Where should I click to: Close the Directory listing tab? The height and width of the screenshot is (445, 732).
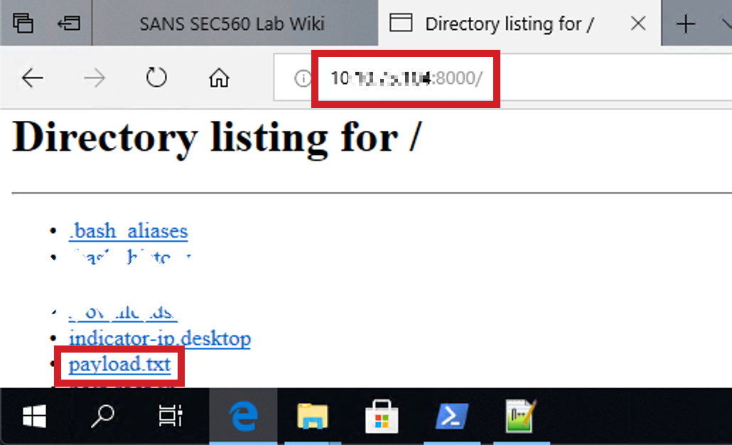click(638, 23)
